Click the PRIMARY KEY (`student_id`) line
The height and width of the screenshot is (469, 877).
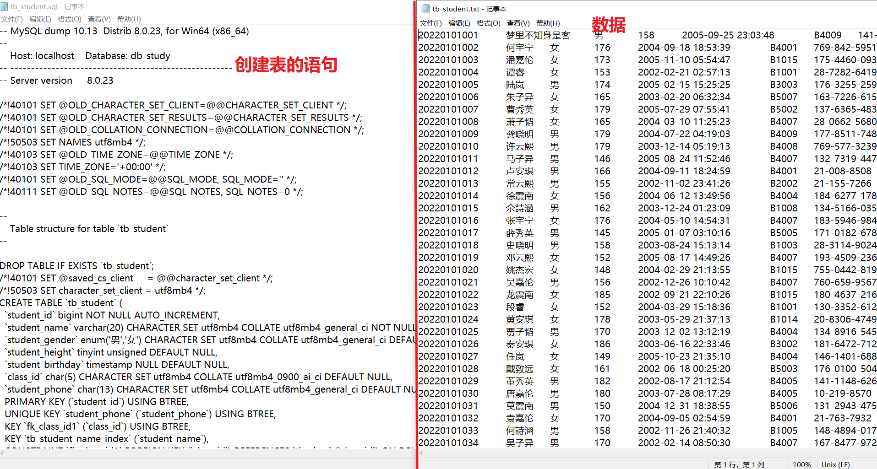[x=96, y=402]
